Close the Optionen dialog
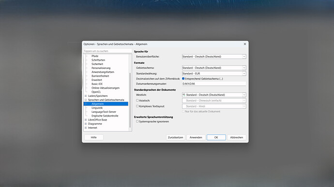The width and height of the screenshot is (334, 187). (245, 44)
